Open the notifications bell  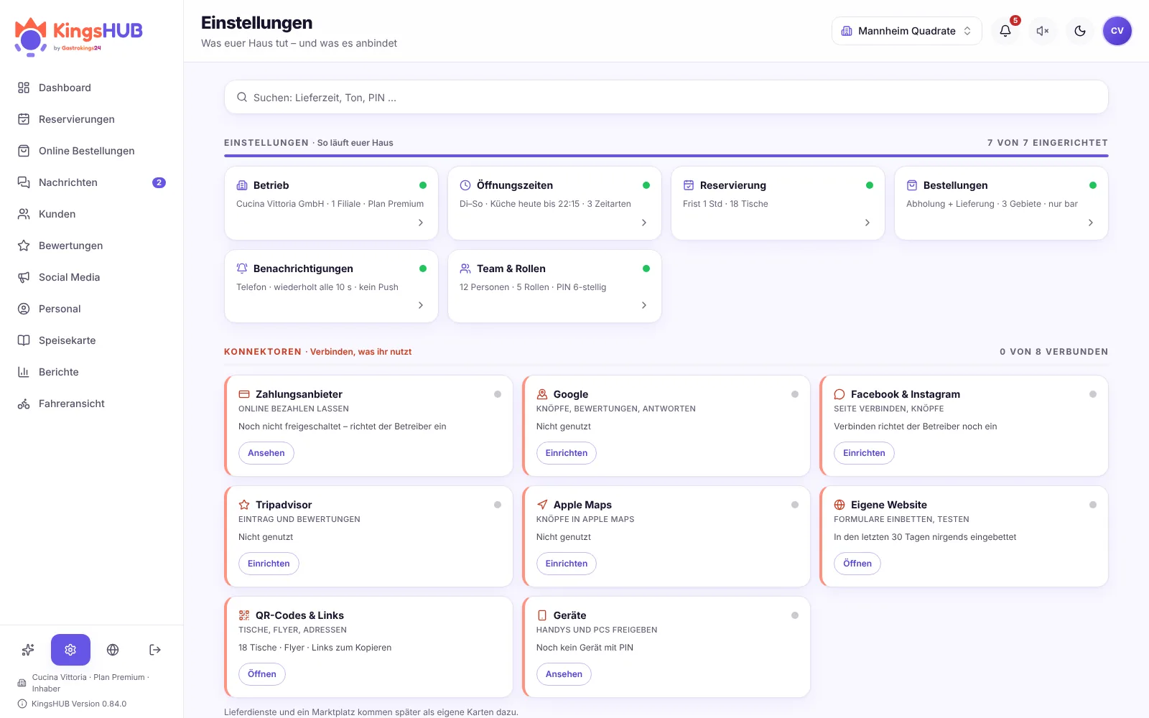pos(1005,31)
